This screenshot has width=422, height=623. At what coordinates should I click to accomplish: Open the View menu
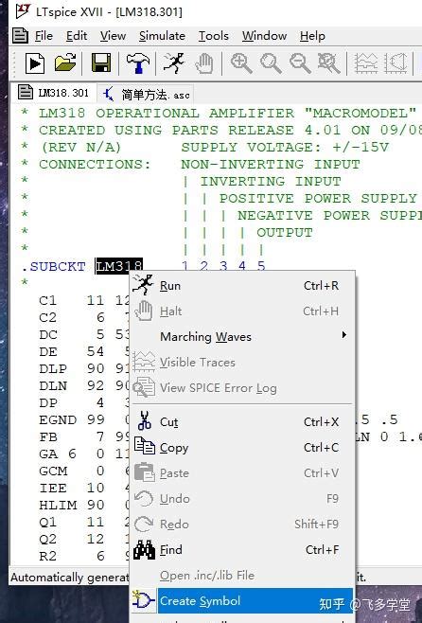[113, 36]
